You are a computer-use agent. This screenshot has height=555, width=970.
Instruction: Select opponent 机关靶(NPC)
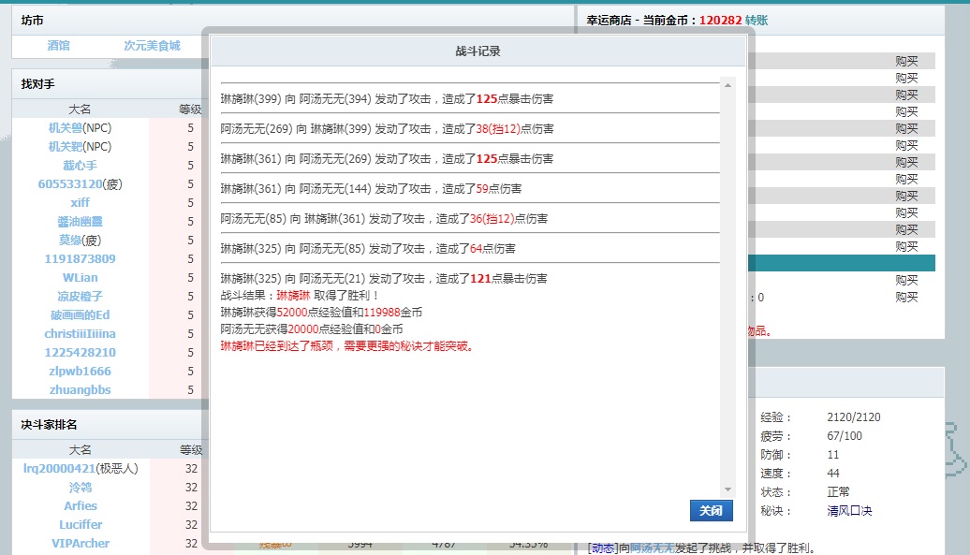(x=80, y=147)
